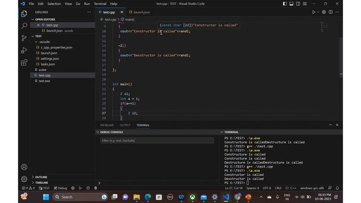Open launch.json in .vscode folder
361x203 pixels.
point(63,53)
